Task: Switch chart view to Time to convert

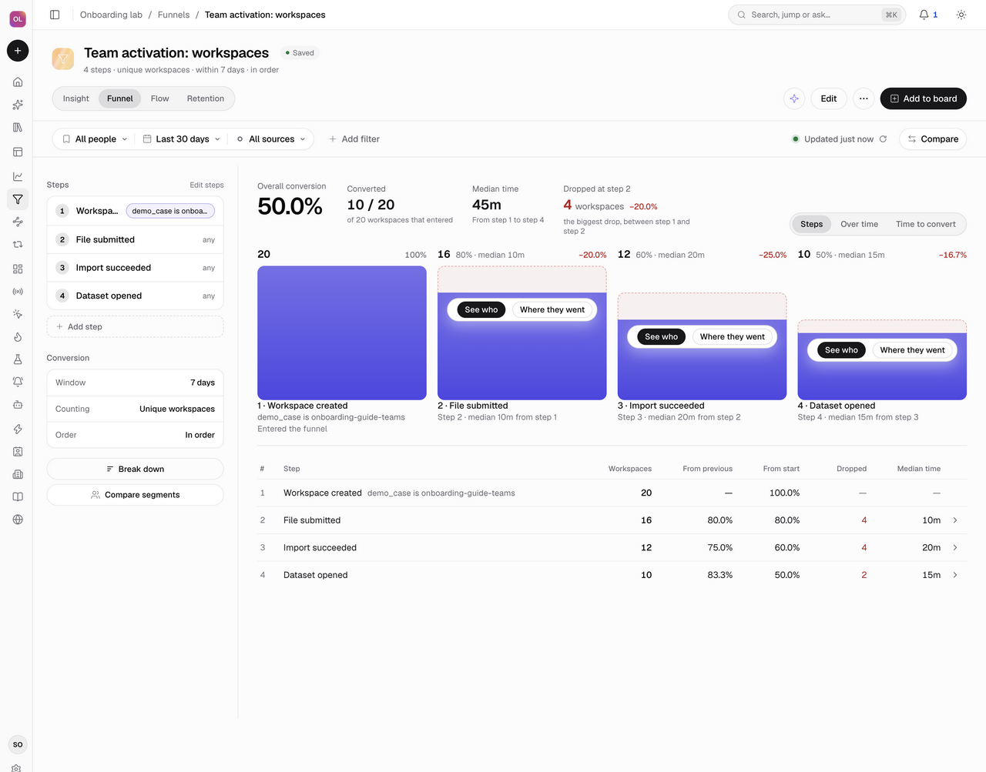Action: (x=925, y=224)
